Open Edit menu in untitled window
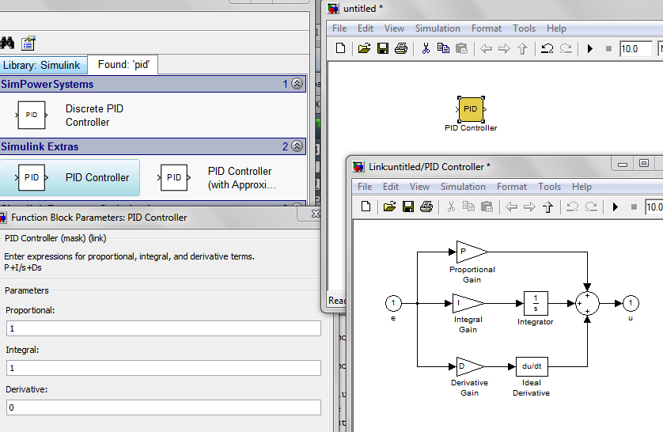This screenshot has height=432, width=663. 366,28
